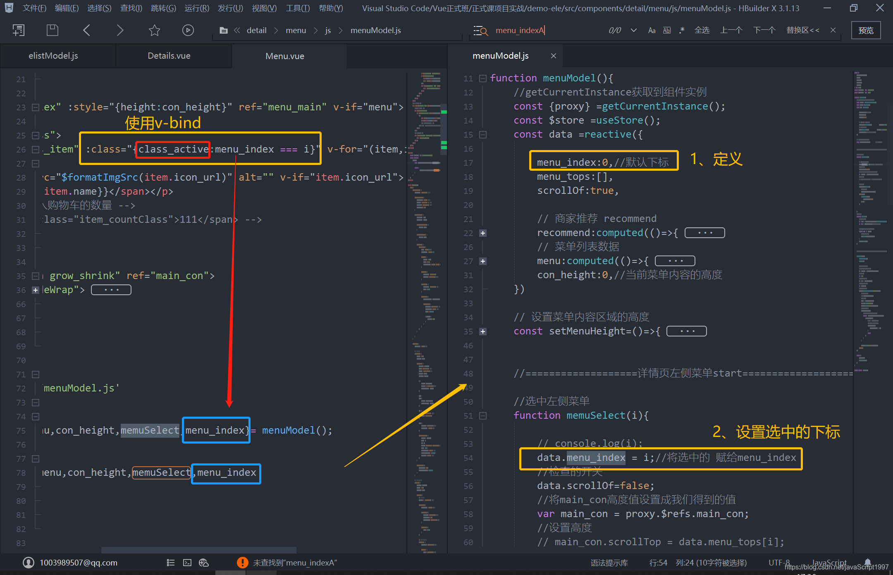Screen dimensions: 893x575
Task: Click the globe sync icon in status bar
Action: [x=204, y=563]
